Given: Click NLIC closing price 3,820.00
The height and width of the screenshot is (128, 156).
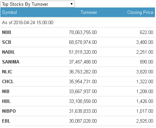Looking at the screenshot, I should pos(145,72).
